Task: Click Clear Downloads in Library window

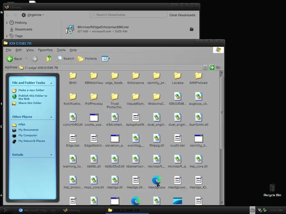Action: [x=182, y=15]
